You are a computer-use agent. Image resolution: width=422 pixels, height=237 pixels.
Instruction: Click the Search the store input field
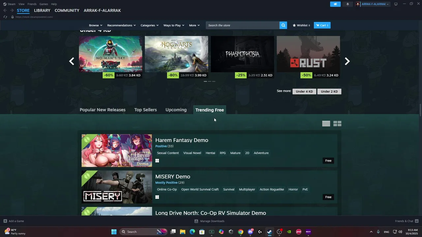(243, 25)
